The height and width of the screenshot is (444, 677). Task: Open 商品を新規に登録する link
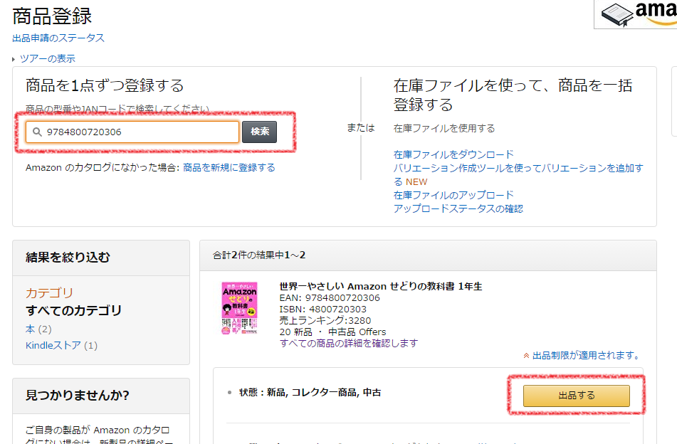[229, 167]
